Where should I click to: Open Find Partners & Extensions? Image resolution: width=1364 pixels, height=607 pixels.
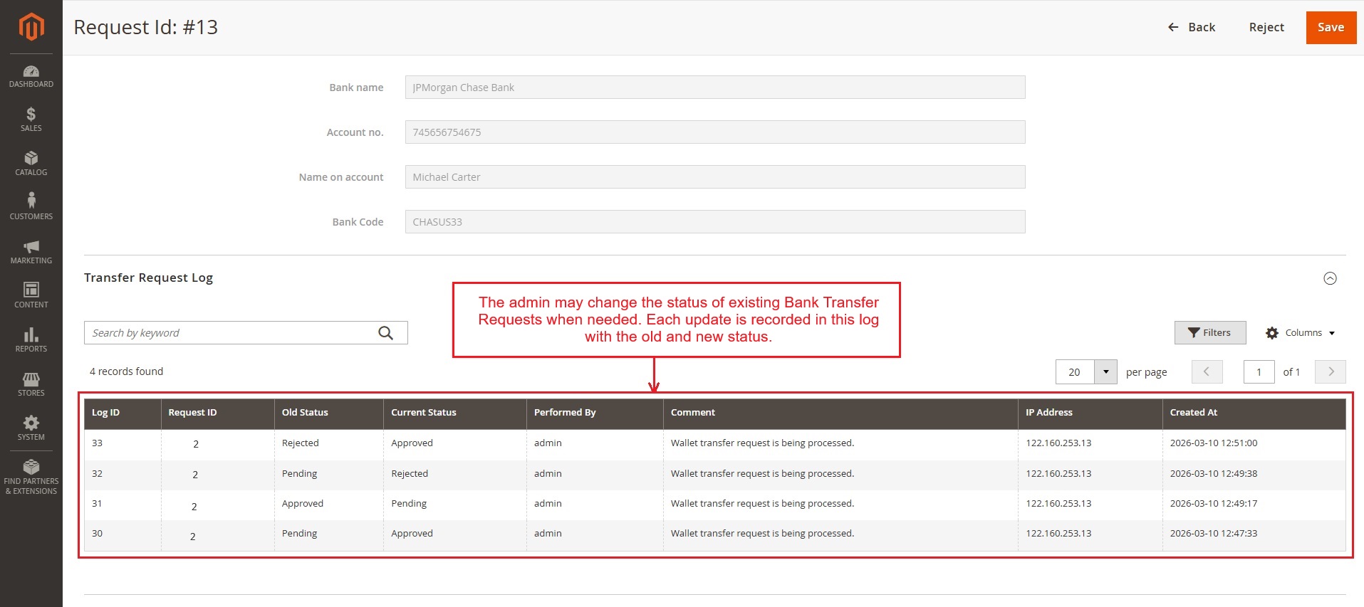[x=31, y=476]
